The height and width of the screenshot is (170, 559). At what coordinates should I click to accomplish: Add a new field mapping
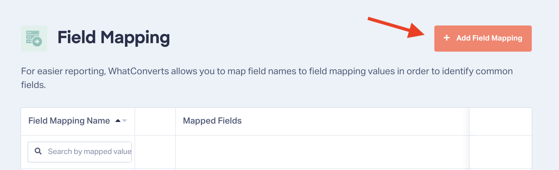pos(483,39)
